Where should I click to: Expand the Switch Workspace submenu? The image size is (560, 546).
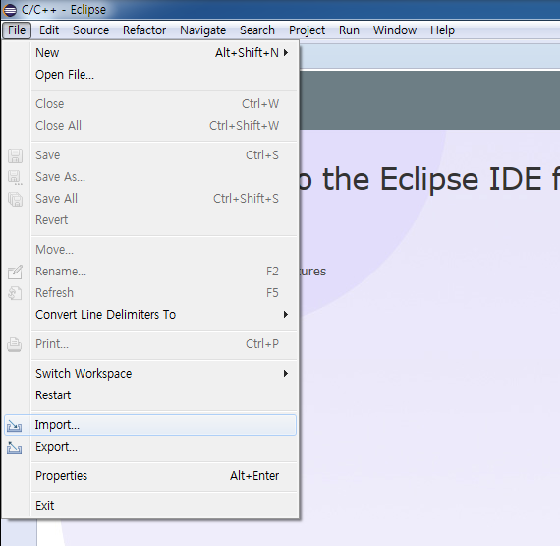coord(285,374)
